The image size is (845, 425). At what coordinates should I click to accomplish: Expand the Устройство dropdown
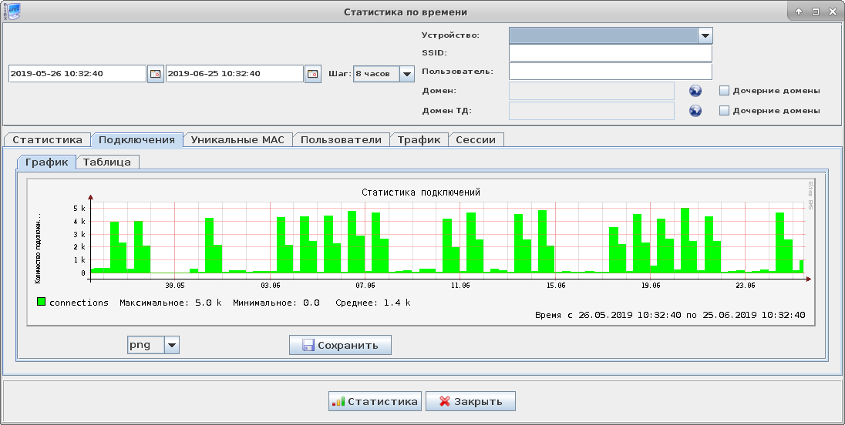click(704, 35)
